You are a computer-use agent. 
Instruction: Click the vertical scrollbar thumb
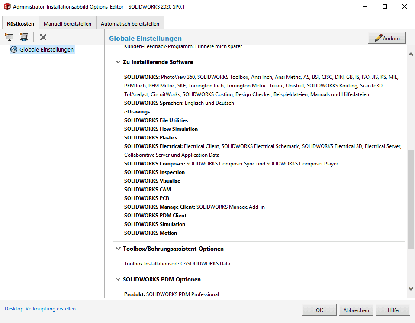411,199
